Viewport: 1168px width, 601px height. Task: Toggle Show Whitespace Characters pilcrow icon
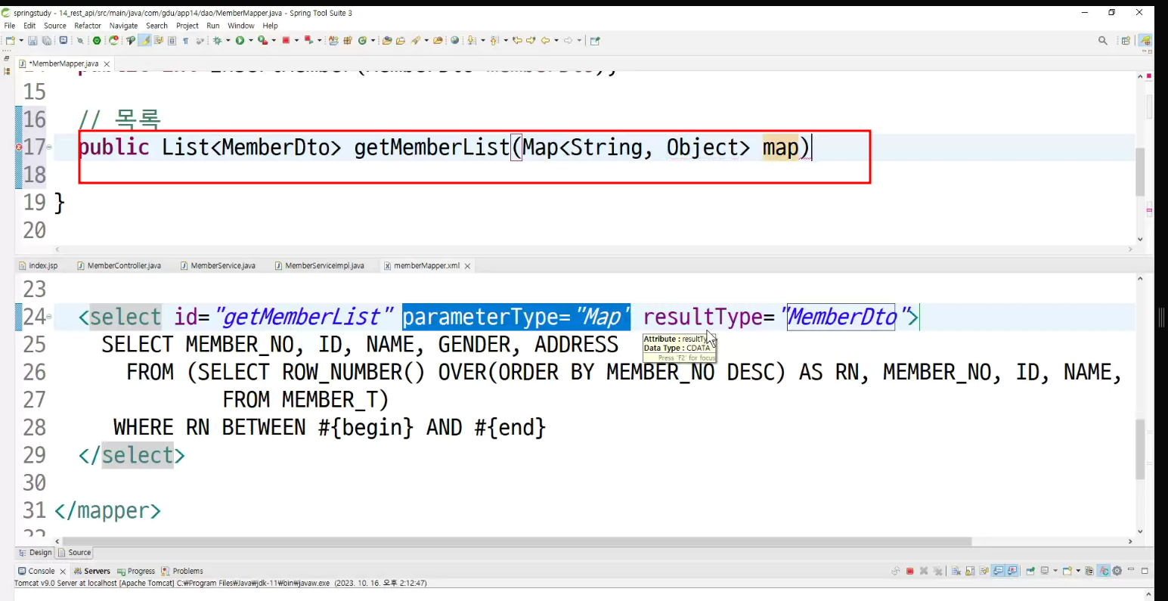point(185,41)
